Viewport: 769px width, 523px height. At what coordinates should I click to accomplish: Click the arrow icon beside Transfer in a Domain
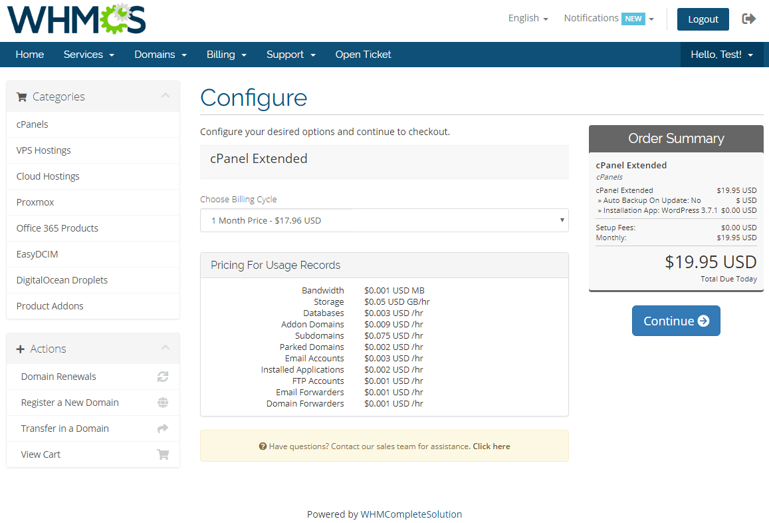[x=163, y=428]
